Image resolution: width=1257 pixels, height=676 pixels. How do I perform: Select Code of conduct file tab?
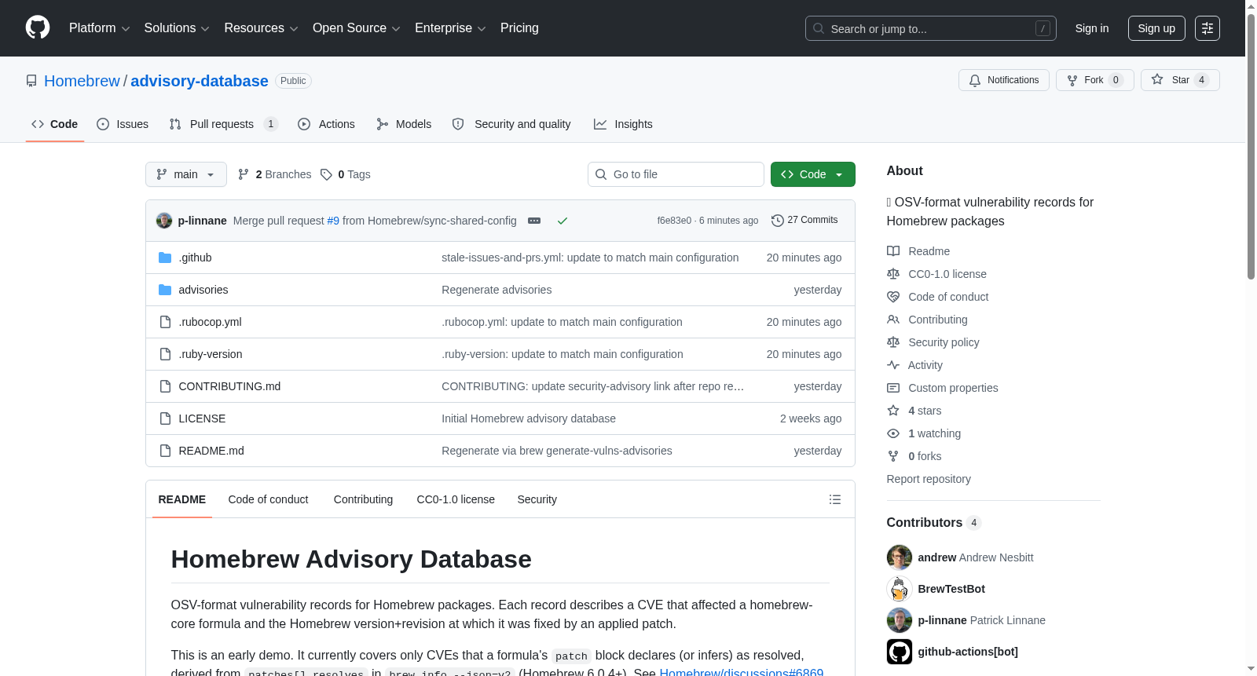pyautogui.click(x=269, y=499)
